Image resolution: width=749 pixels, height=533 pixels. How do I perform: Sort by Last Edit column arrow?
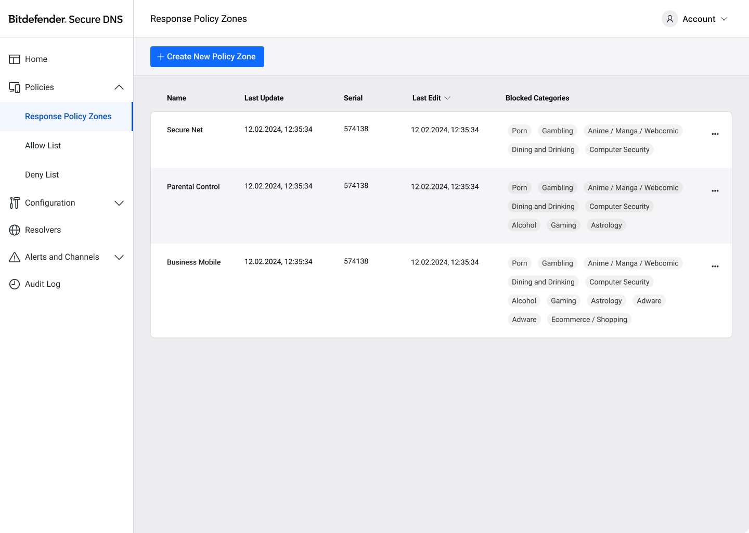(447, 98)
